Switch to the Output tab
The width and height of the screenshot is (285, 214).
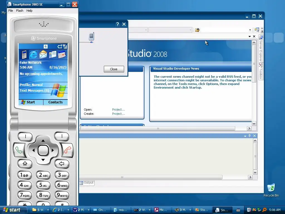(87, 183)
